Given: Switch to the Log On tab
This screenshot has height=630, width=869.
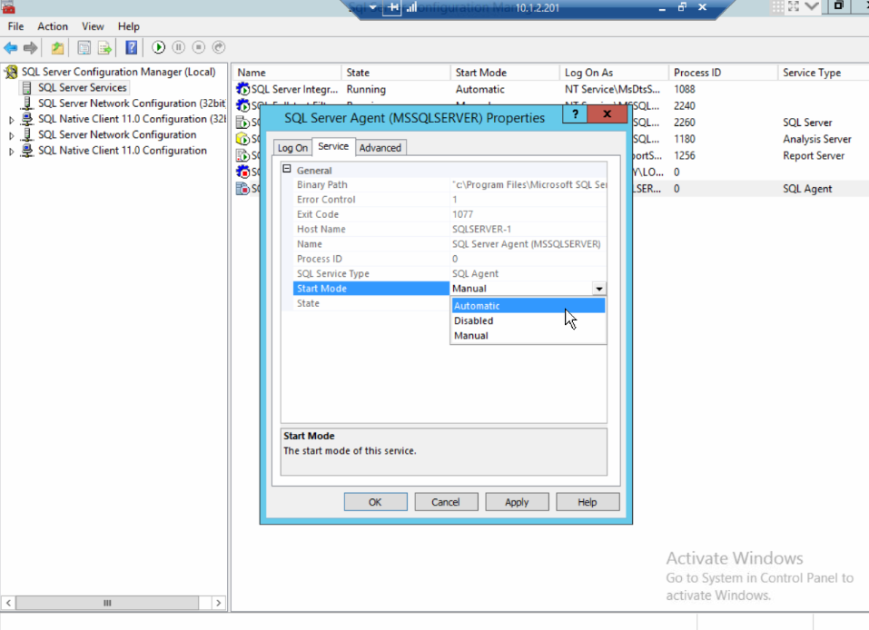Looking at the screenshot, I should [292, 148].
